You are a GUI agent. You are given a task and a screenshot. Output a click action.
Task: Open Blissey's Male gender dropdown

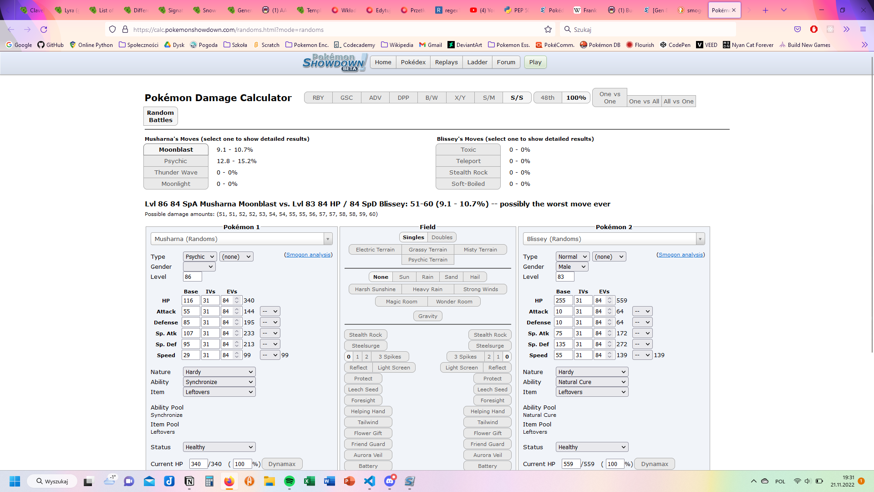point(572,267)
